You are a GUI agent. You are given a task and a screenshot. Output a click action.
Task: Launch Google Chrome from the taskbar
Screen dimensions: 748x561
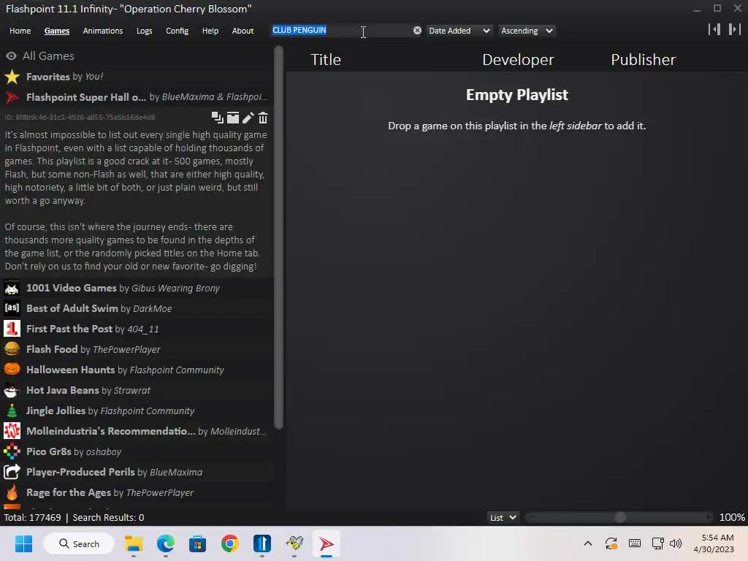[230, 543]
